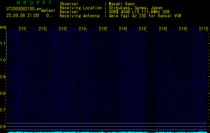Click the 2107 time marker
The width and height of the screenshot is (210, 133).
click(x=143, y=29)
